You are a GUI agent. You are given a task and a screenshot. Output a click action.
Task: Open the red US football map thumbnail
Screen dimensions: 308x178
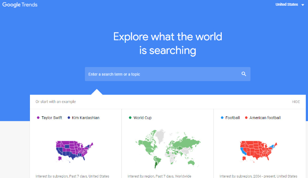point(259,151)
